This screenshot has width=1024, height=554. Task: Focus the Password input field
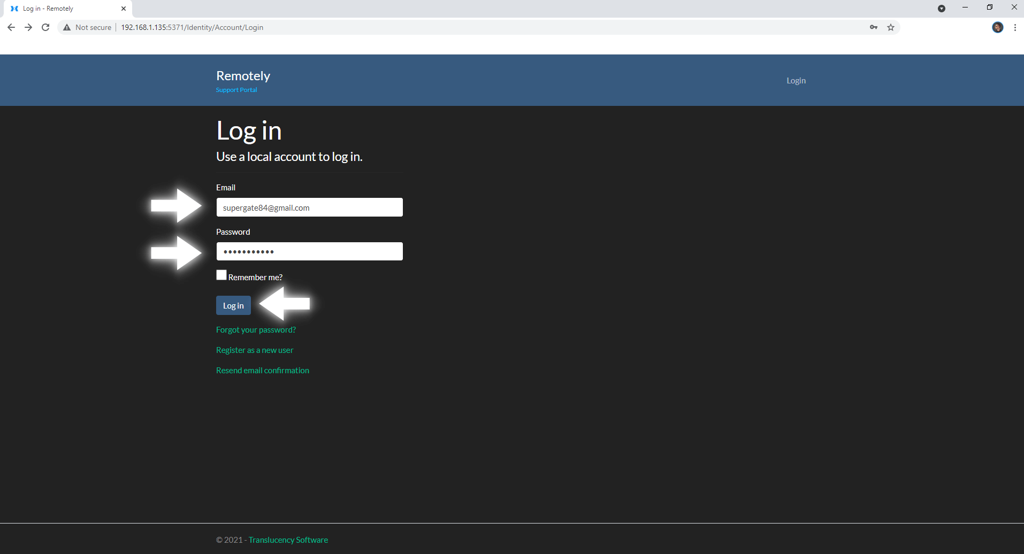309,251
